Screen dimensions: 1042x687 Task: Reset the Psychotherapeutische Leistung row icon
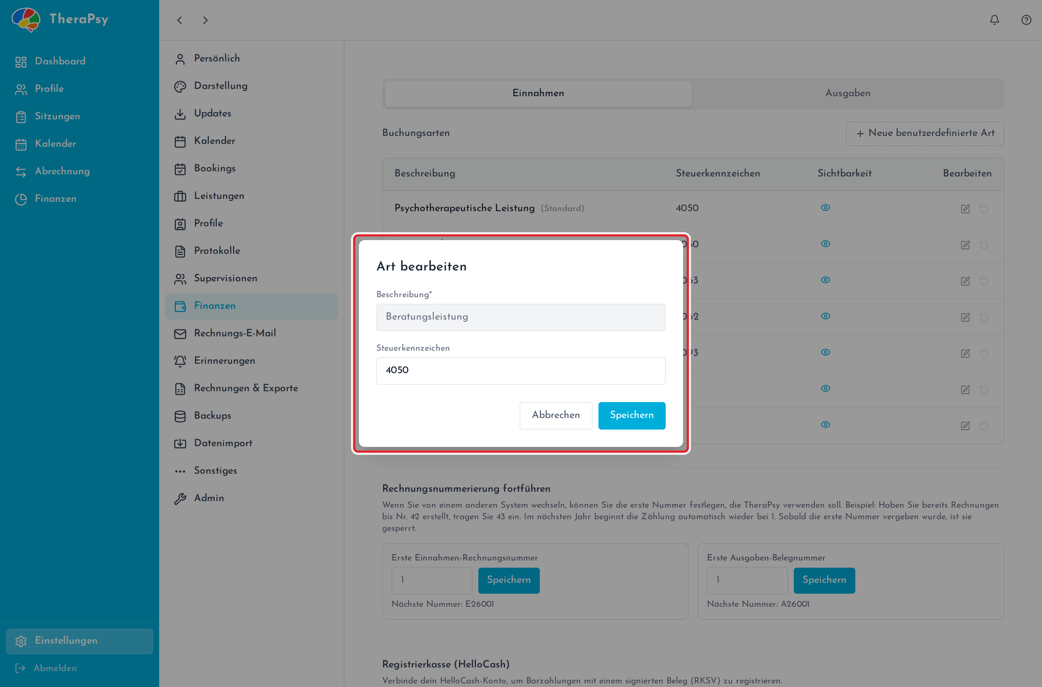click(x=984, y=209)
